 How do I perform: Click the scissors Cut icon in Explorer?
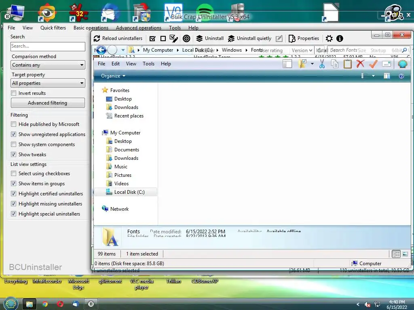pos(322,64)
